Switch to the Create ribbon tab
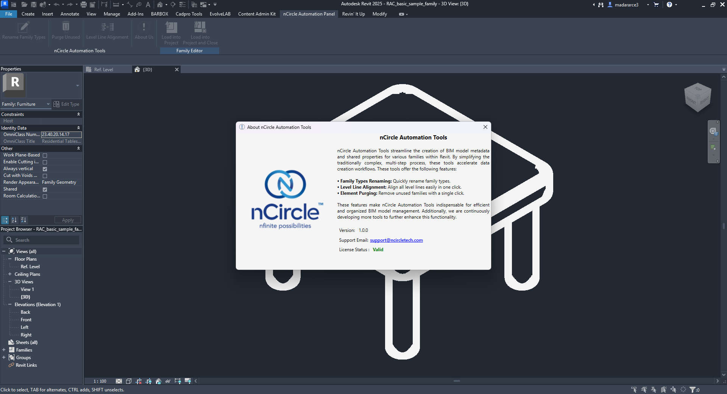This screenshot has height=394, width=727. 28,14
